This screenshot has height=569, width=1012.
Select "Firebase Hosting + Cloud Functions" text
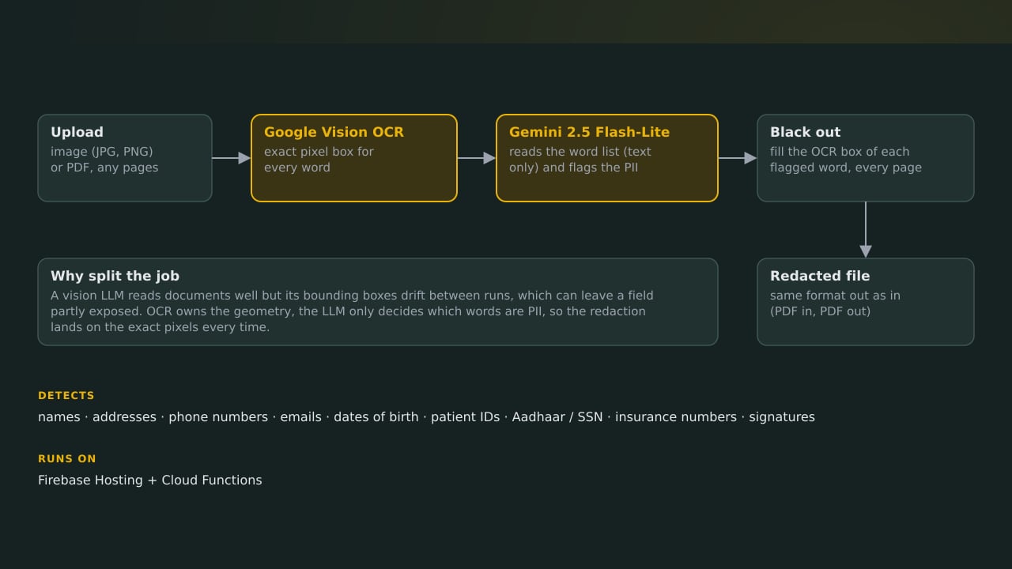[150, 480]
